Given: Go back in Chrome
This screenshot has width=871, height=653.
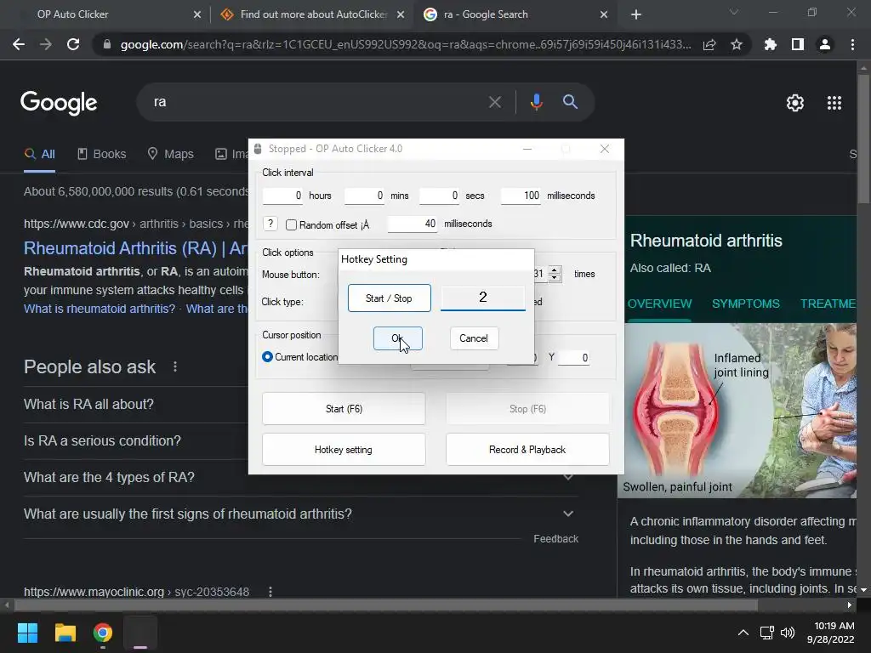Looking at the screenshot, I should (19, 44).
